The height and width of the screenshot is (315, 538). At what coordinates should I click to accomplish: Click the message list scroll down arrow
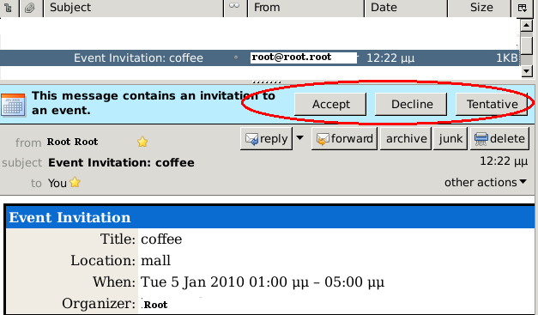[x=526, y=71]
